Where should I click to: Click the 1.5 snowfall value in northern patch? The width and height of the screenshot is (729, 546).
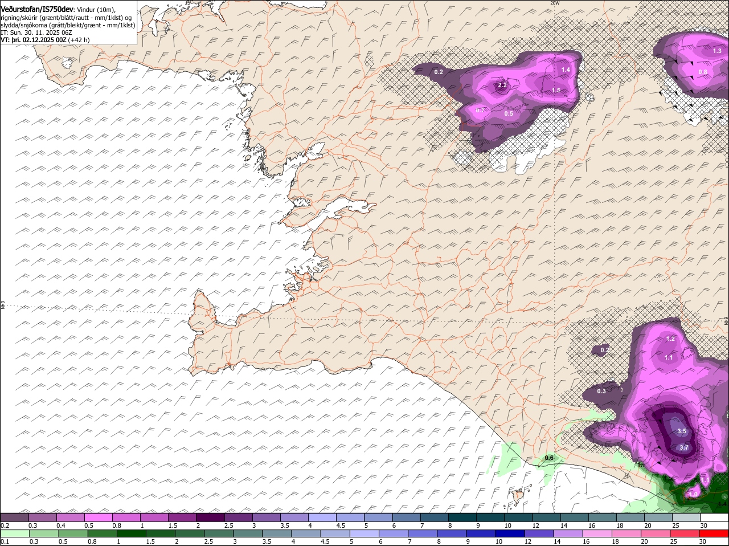[x=556, y=90]
